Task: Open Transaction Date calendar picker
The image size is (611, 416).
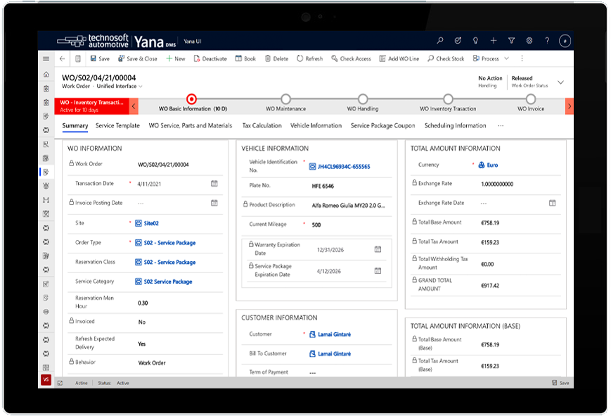Action: (214, 184)
